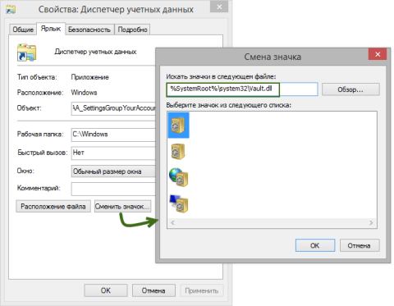Click Сменить значок... button
Image resolution: width=394 pixels, height=306 pixels.
coord(122,206)
